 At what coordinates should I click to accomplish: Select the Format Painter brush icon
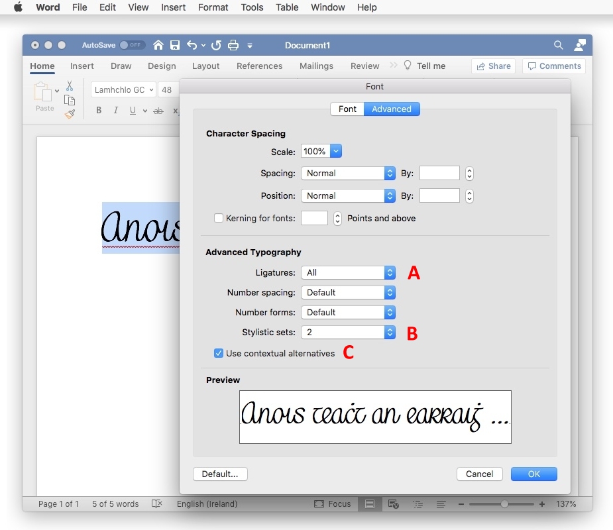pyautogui.click(x=70, y=114)
